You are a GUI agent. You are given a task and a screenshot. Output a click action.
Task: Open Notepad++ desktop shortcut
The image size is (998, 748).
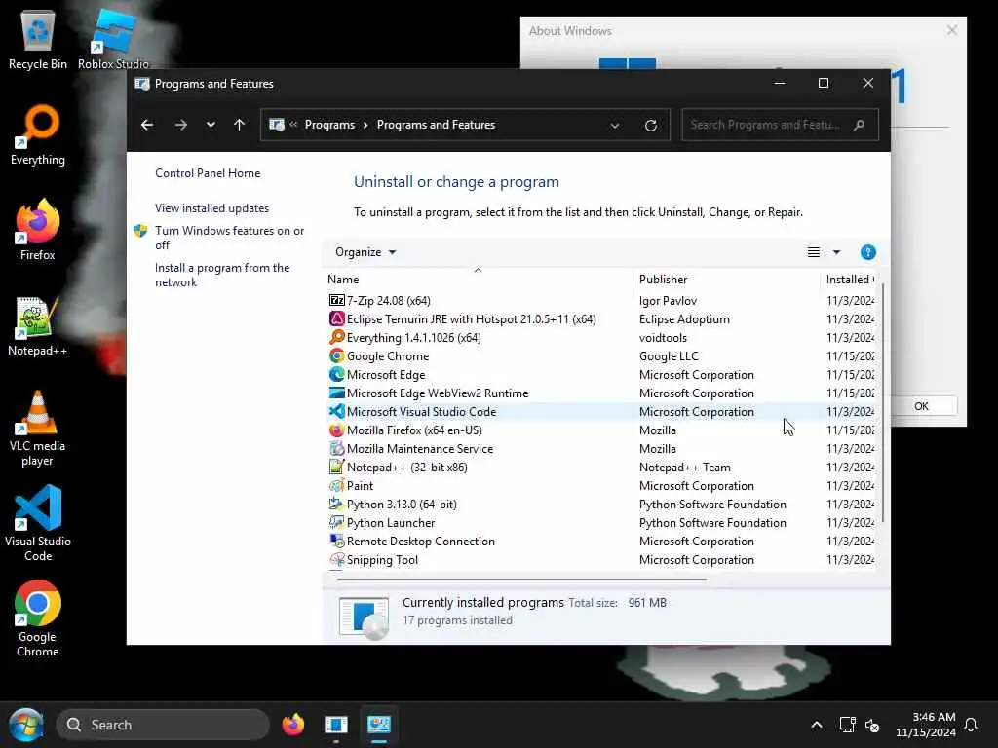coord(38,325)
